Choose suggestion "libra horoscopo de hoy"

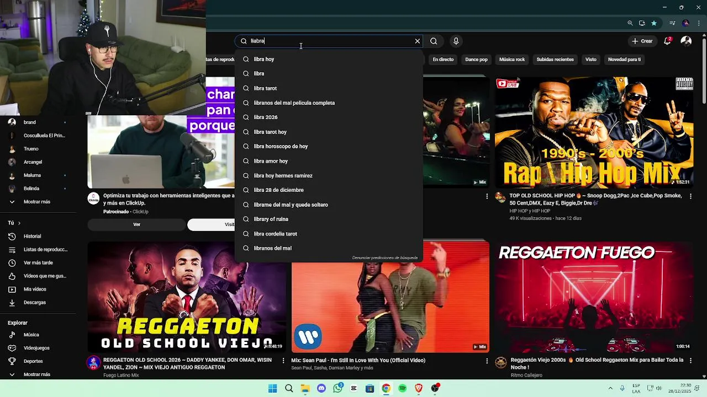pyautogui.click(x=329, y=146)
